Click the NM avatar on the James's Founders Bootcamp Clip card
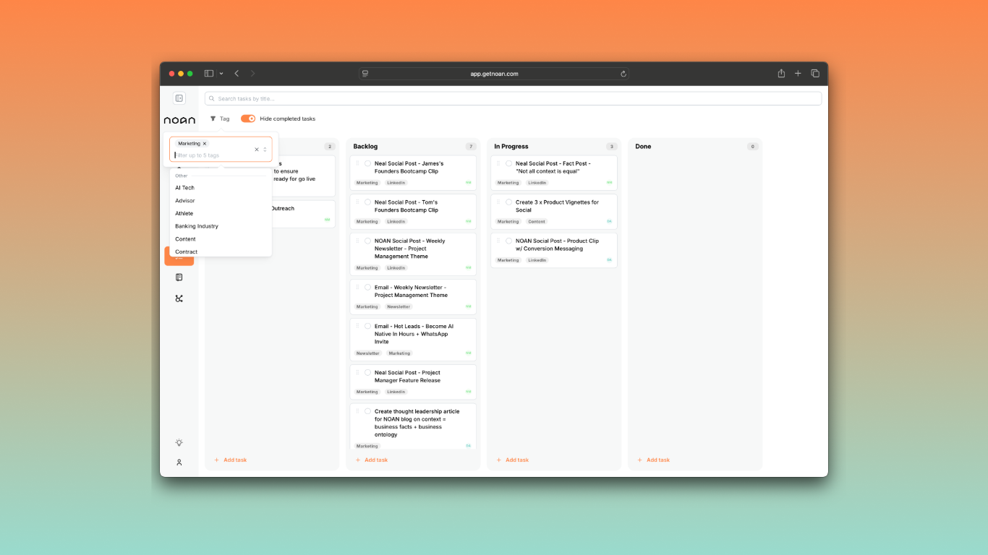988x555 pixels. pos(469,183)
